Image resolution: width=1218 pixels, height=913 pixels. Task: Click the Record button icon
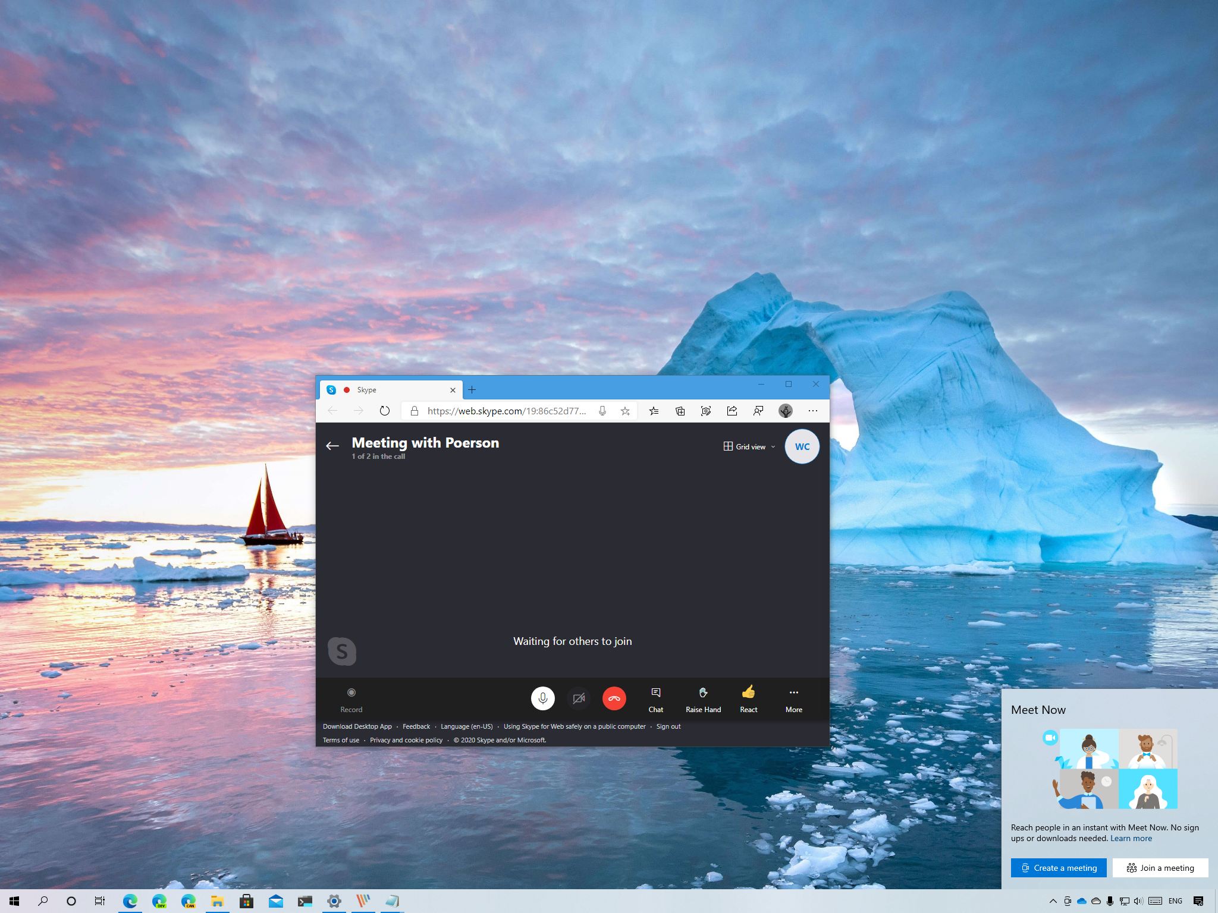click(x=351, y=691)
